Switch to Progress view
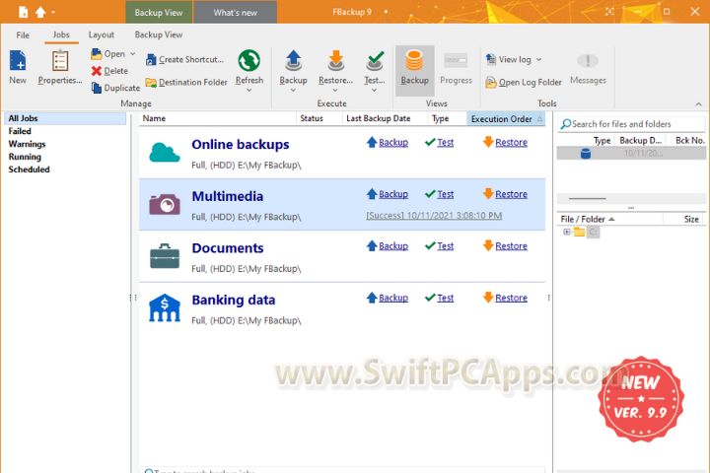The width and height of the screenshot is (710, 473). coord(456,68)
